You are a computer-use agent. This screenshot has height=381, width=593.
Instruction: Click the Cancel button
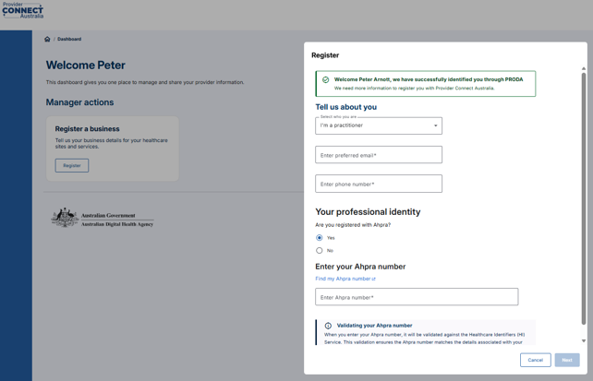pyautogui.click(x=535, y=360)
